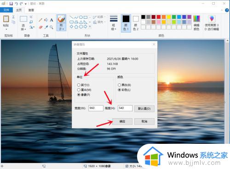Select the Inches (I) unit radio button
This screenshot has width=230, height=169.
tap(79, 85)
